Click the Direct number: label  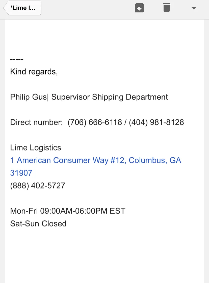(x=37, y=122)
